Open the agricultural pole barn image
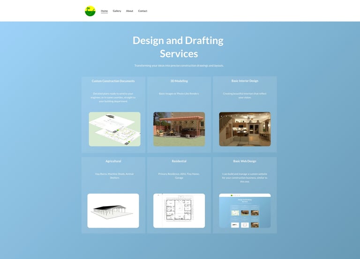 tap(113, 211)
